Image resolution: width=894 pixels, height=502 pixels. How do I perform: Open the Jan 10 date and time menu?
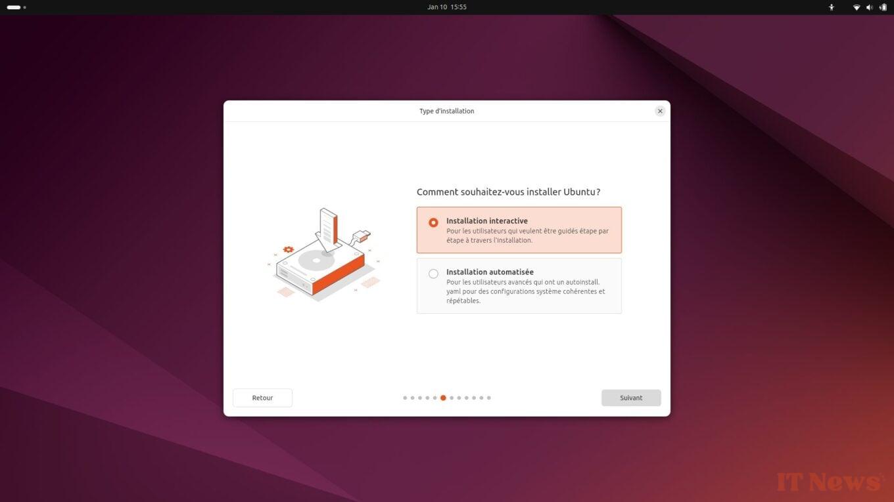pos(447,7)
